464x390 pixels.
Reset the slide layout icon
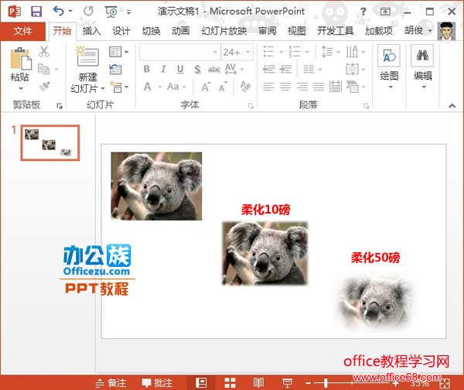(115, 69)
